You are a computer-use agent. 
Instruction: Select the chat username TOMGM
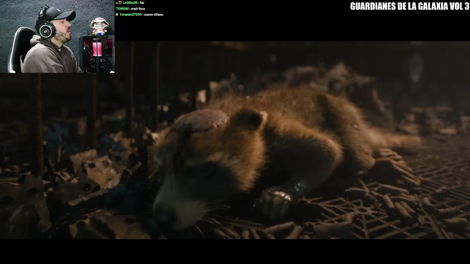tap(122, 9)
